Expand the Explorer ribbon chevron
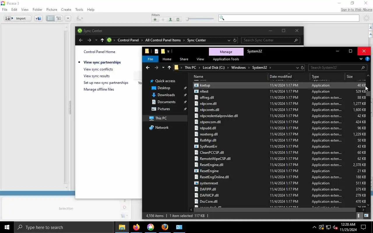 pyautogui.click(x=361, y=59)
